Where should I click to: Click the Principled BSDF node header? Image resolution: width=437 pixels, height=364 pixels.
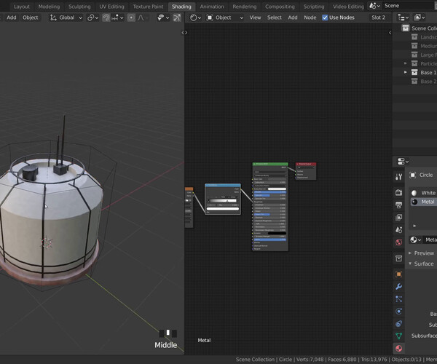click(x=270, y=164)
